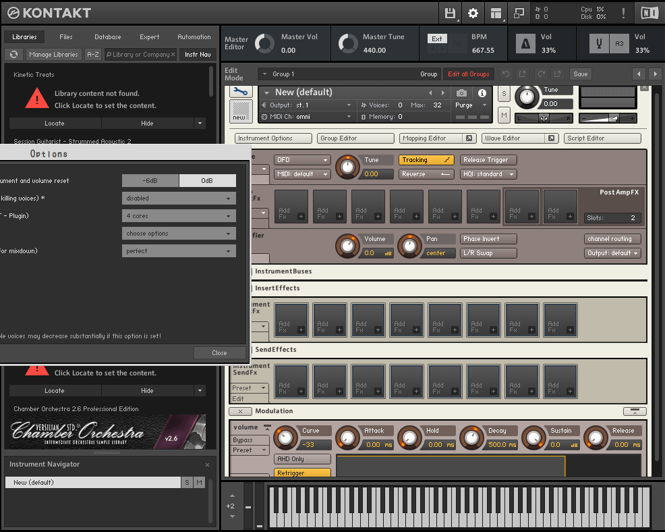The height and width of the screenshot is (532, 665).
Task: Click the Library or Company search field
Action: point(140,55)
